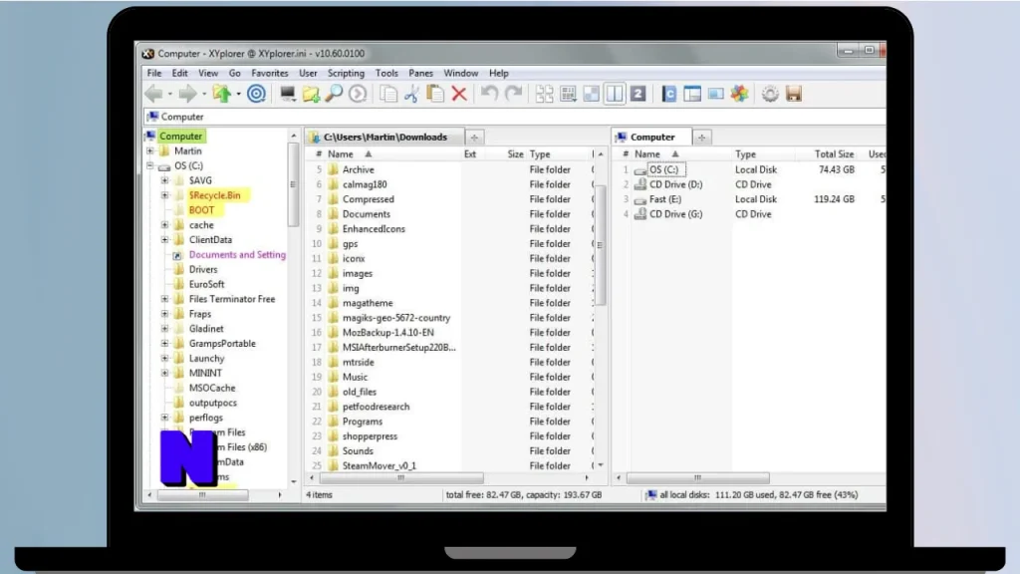Toggle the Dual Pane toolbar button
The height and width of the screenshot is (574, 1020).
pos(614,94)
